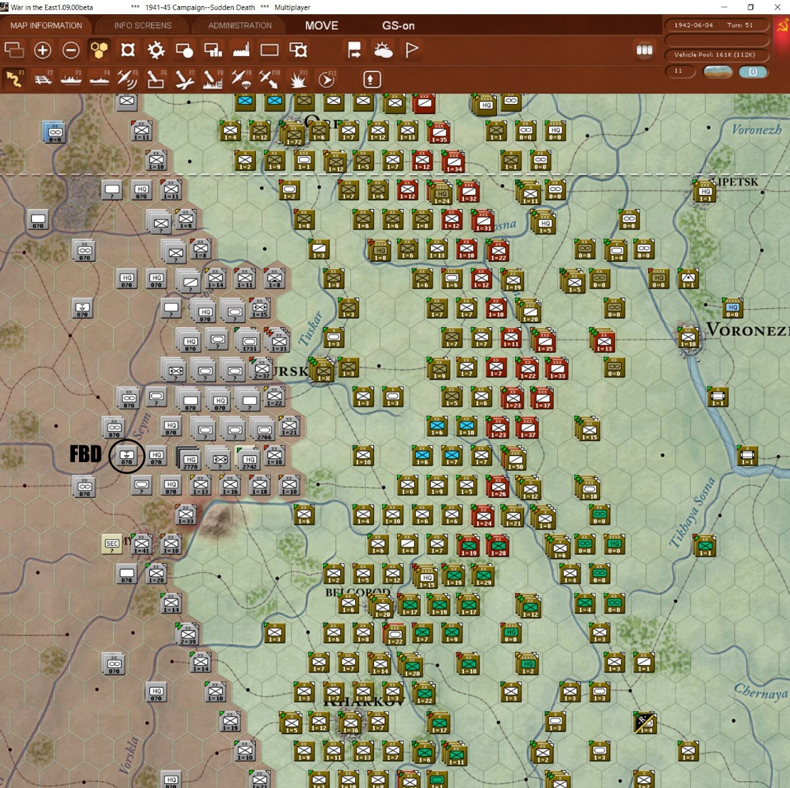Toggle the rectangle-with-circle unit display icon

tap(184, 50)
